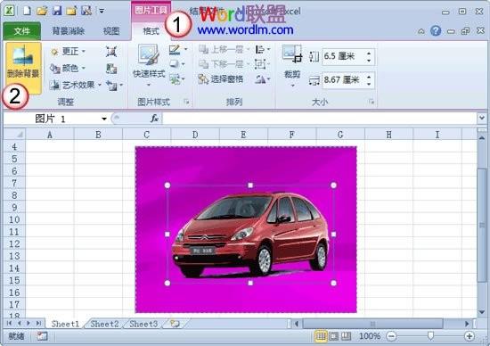Open the picture effects dropdown

(177, 64)
